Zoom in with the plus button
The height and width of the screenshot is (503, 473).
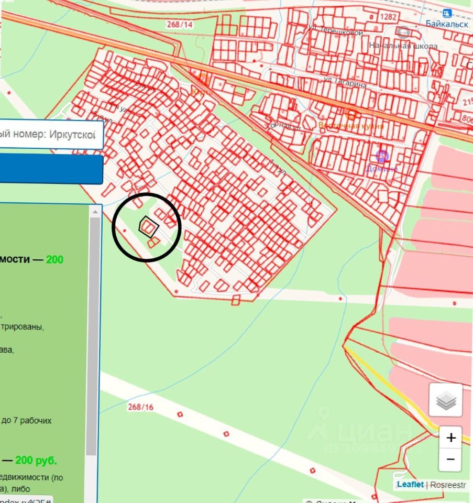450,437
